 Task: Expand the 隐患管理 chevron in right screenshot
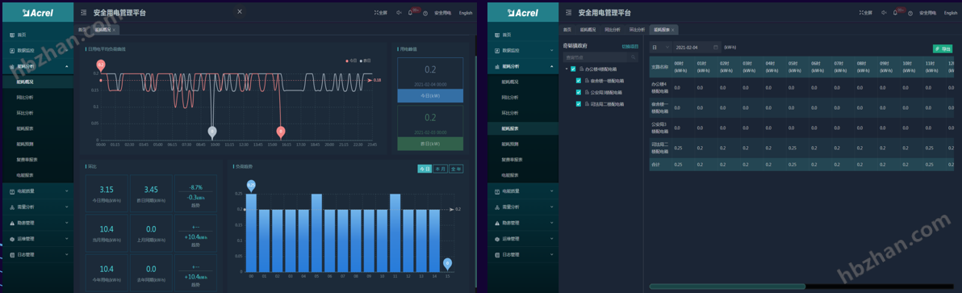pyautogui.click(x=551, y=223)
